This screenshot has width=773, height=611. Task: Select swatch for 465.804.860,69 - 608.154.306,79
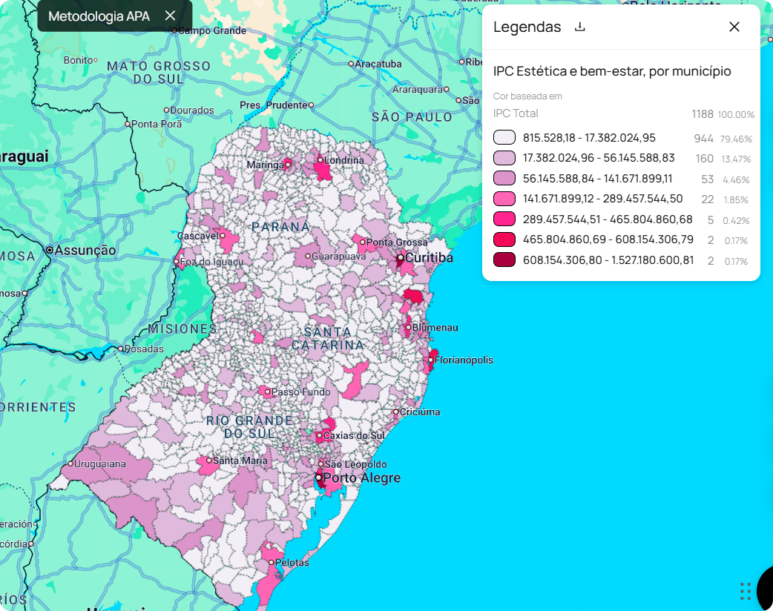pos(504,240)
